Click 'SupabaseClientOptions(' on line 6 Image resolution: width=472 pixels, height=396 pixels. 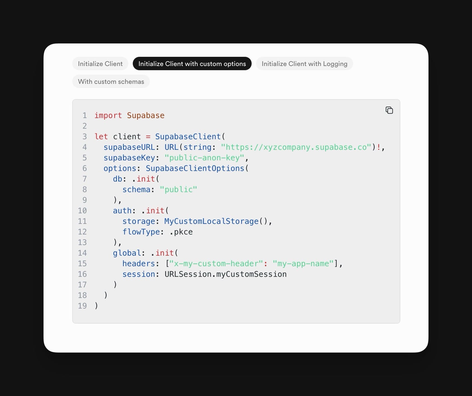coord(197,168)
